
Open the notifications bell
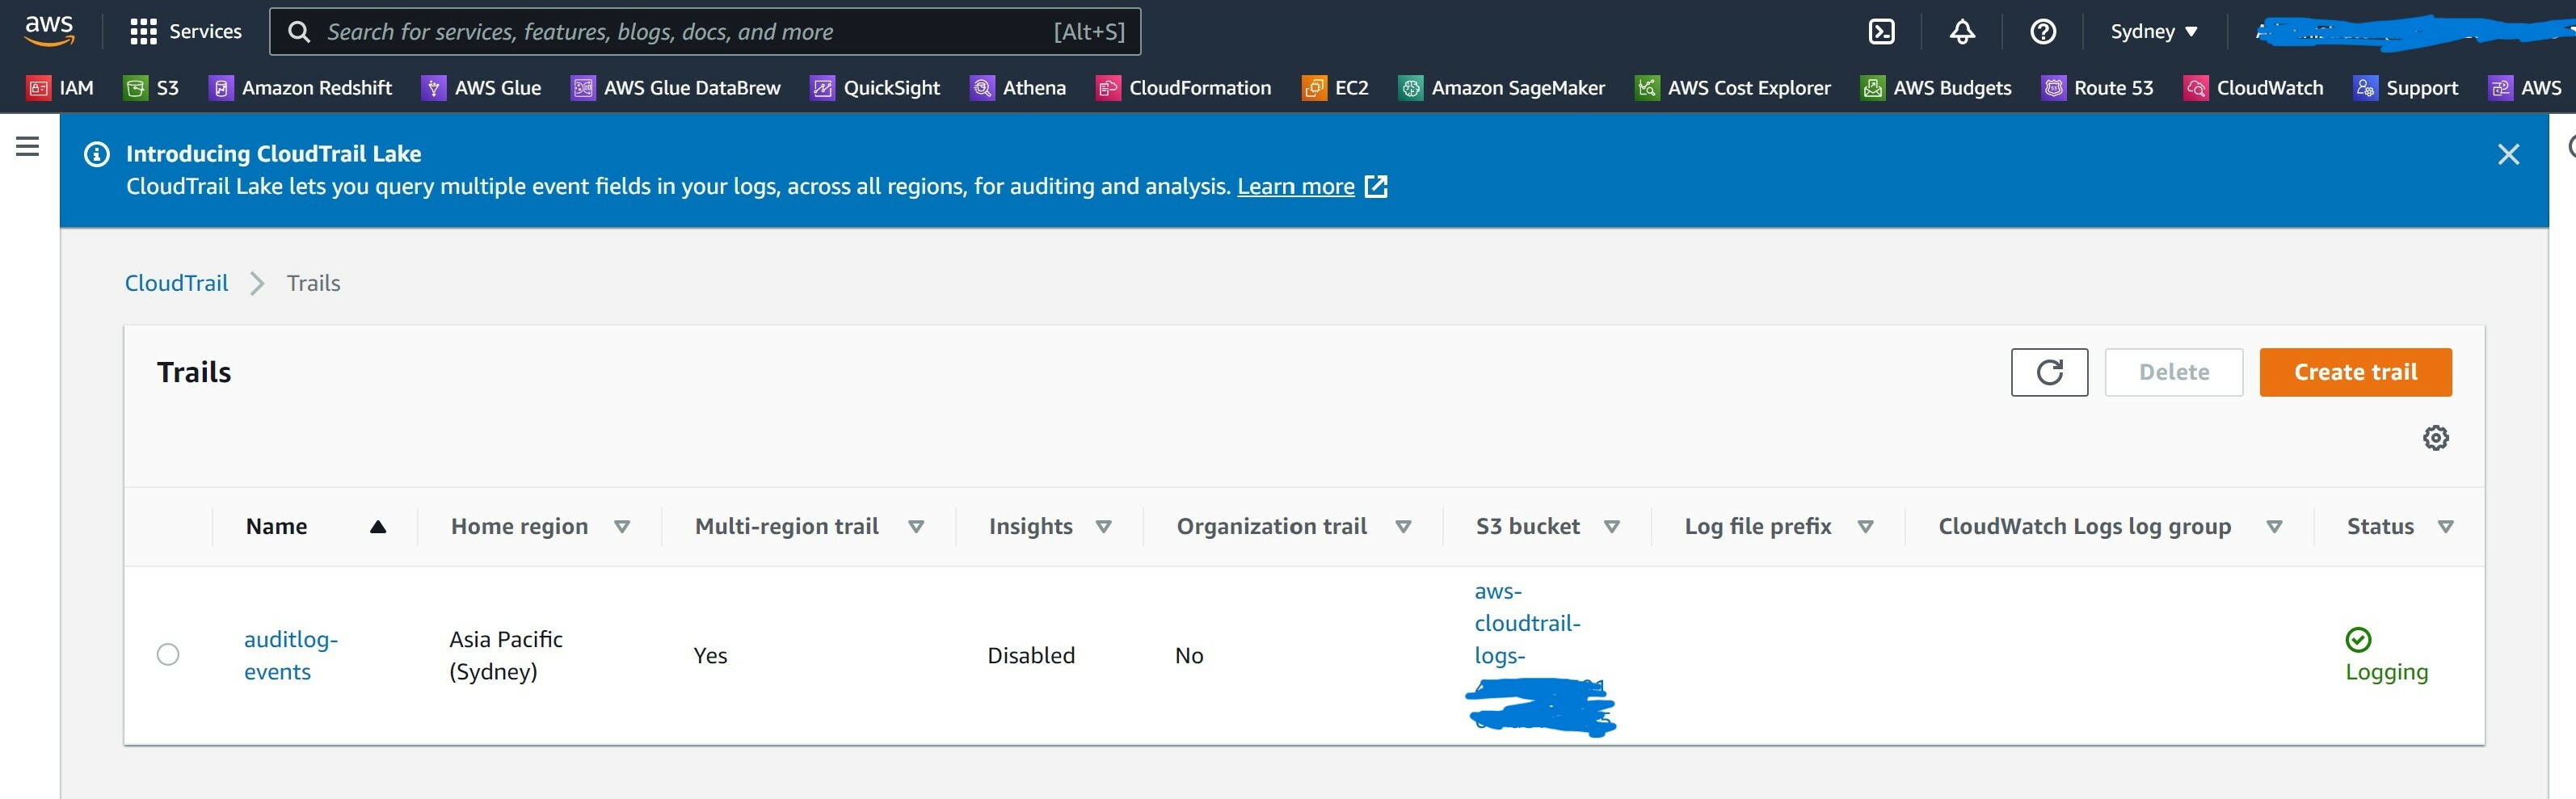[1962, 32]
